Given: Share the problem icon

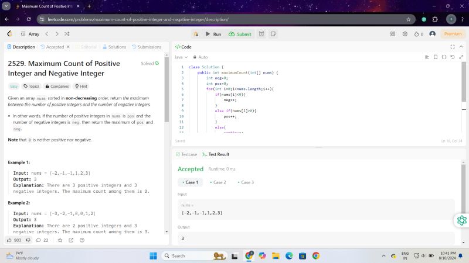Looking at the screenshot, I should pyautogui.click(x=71, y=240).
